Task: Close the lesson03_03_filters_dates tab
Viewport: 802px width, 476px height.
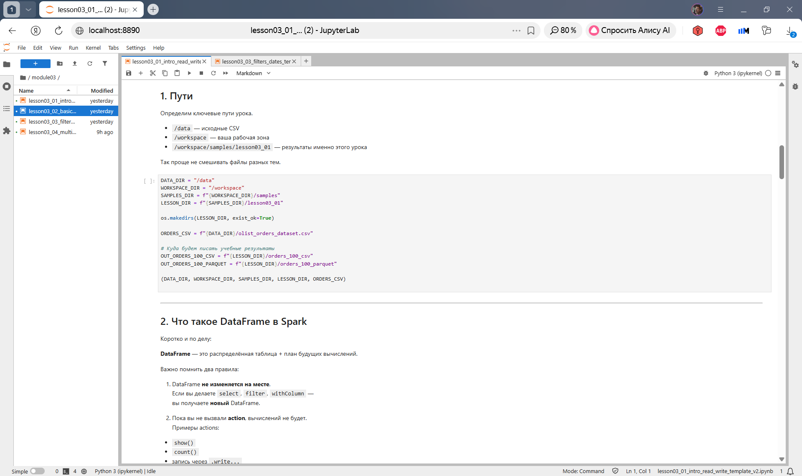Action: (x=294, y=61)
